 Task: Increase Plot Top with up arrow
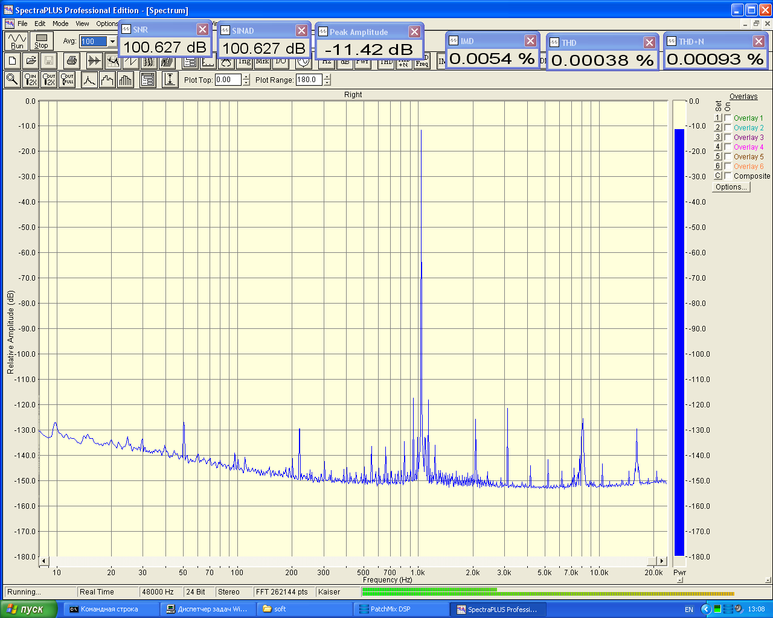[x=246, y=77]
